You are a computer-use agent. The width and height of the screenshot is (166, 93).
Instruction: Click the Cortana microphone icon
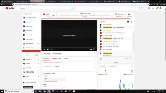(x=32, y=91)
